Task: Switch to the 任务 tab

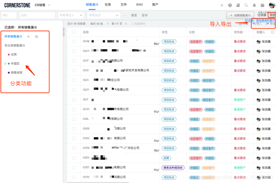Action: click(108, 4)
